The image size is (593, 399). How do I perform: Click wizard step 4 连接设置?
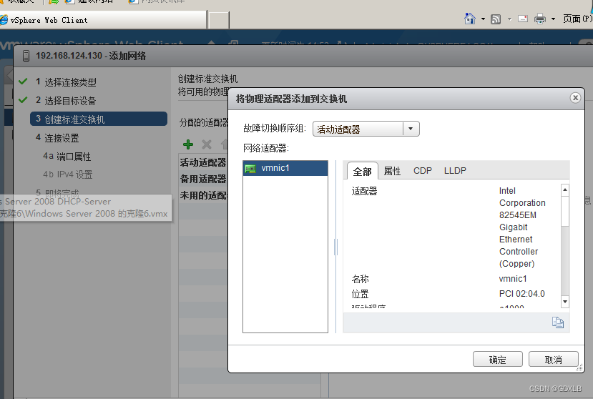pyautogui.click(x=57, y=138)
